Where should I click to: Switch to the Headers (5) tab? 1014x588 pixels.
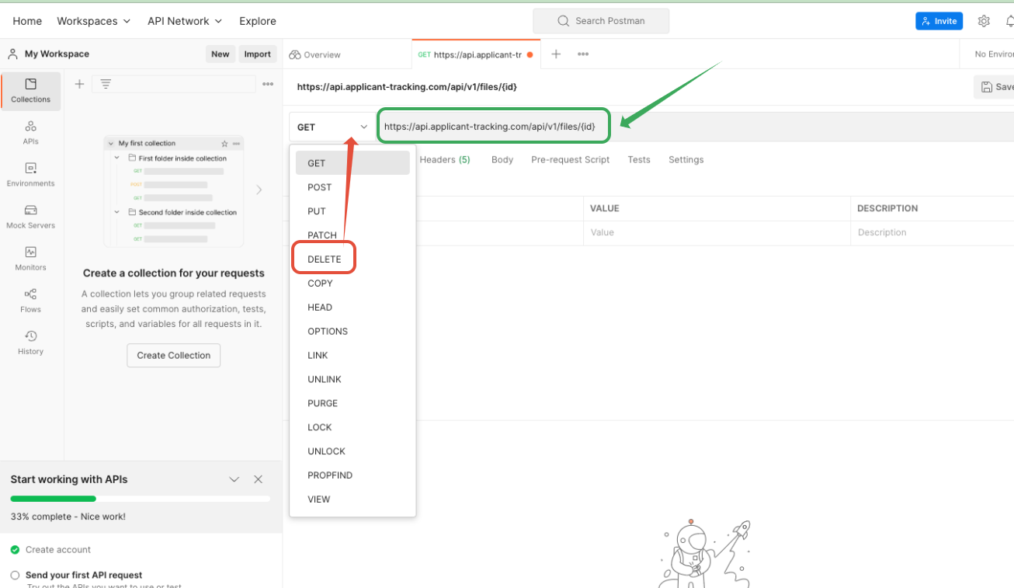445,159
